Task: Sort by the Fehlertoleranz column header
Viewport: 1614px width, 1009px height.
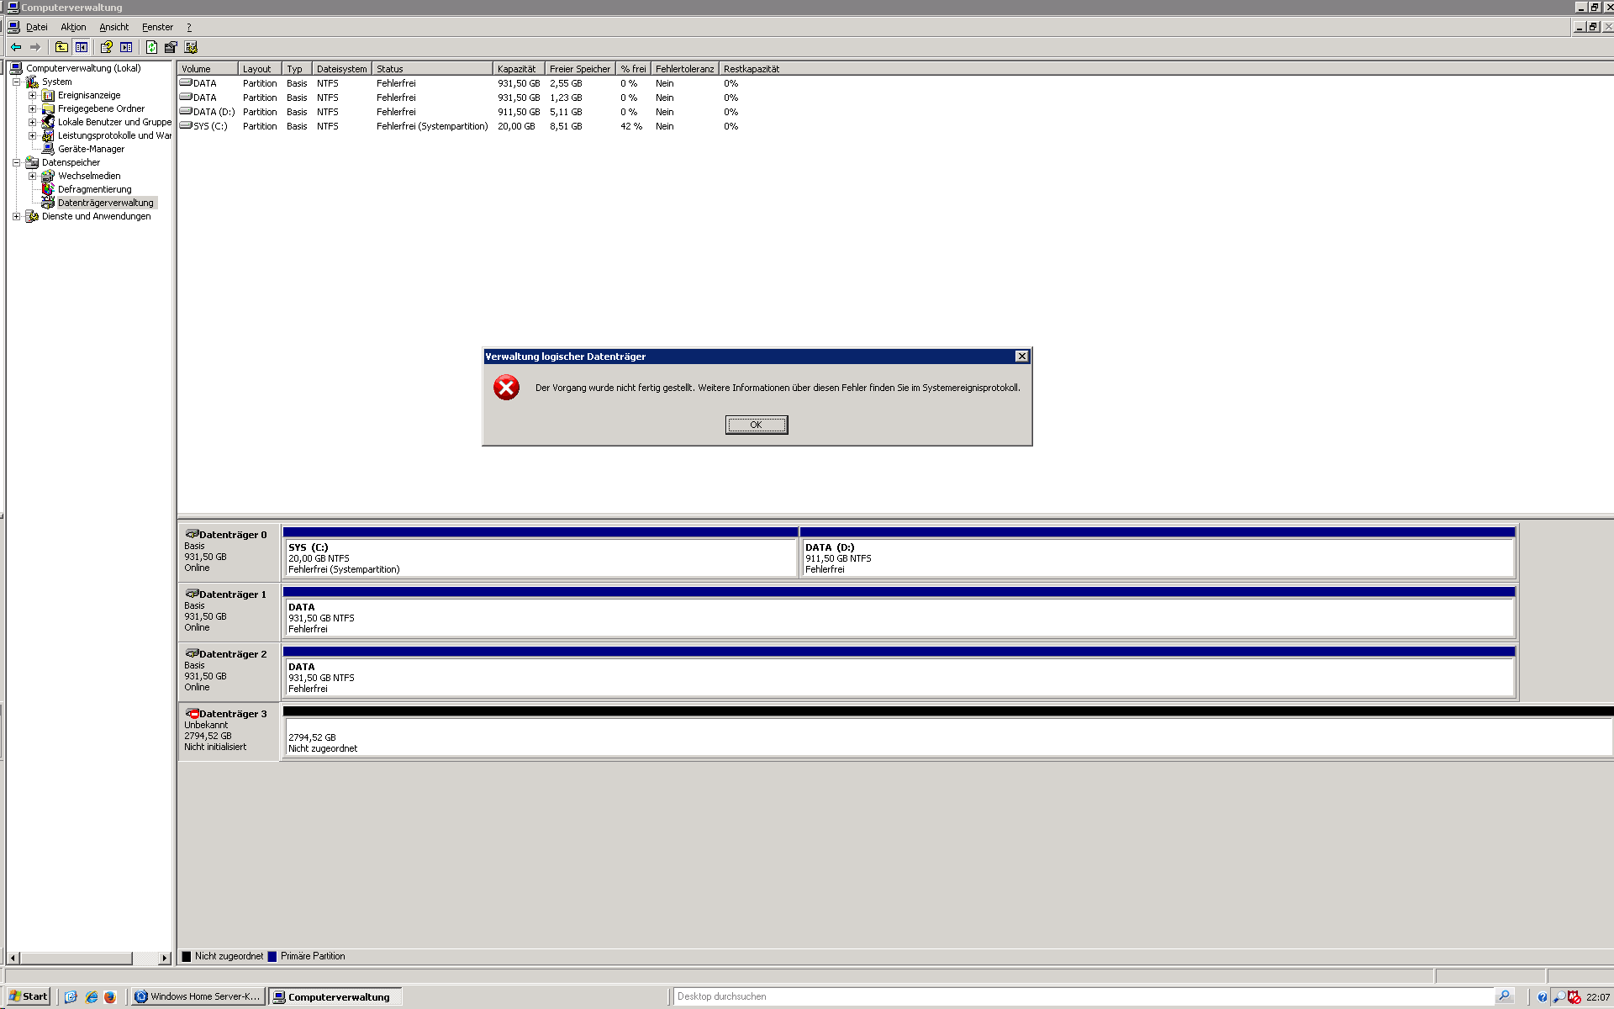Action: click(x=684, y=69)
